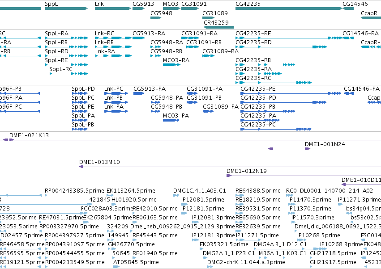The width and height of the screenshot is (381, 269).
Task: Click the SppL gene label
Action: (51, 4)
